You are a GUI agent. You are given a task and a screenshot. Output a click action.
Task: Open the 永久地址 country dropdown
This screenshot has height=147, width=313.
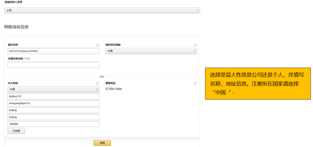(x=53, y=89)
